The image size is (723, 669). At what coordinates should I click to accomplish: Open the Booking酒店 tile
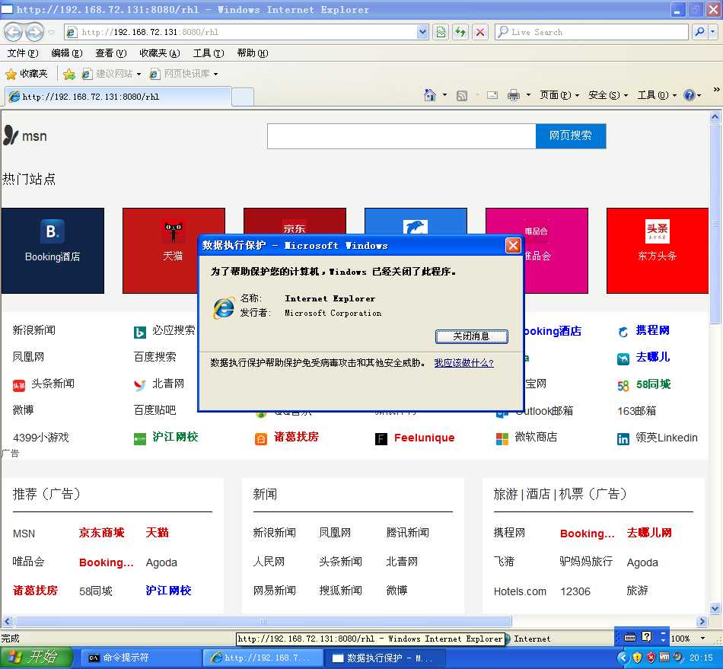(53, 250)
